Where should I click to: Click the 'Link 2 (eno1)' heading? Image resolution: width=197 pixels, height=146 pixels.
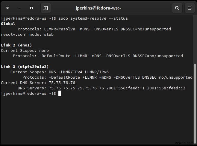pyautogui.click(x=16, y=45)
